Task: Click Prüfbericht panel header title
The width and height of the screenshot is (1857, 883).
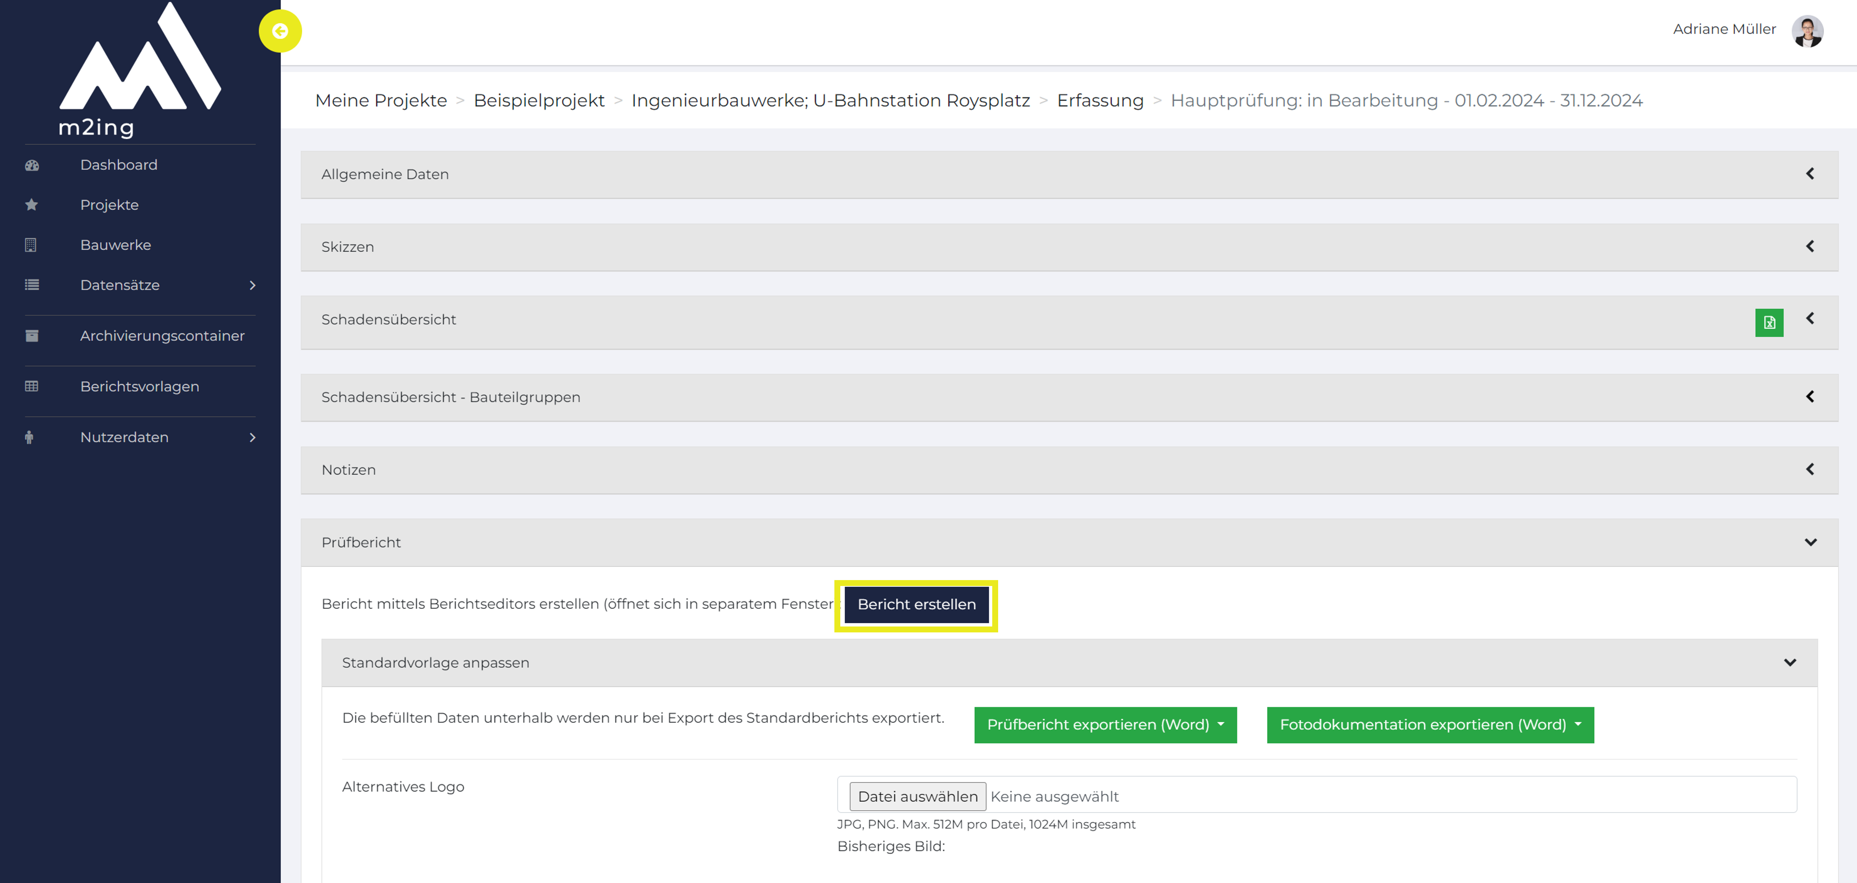Action: (x=361, y=543)
